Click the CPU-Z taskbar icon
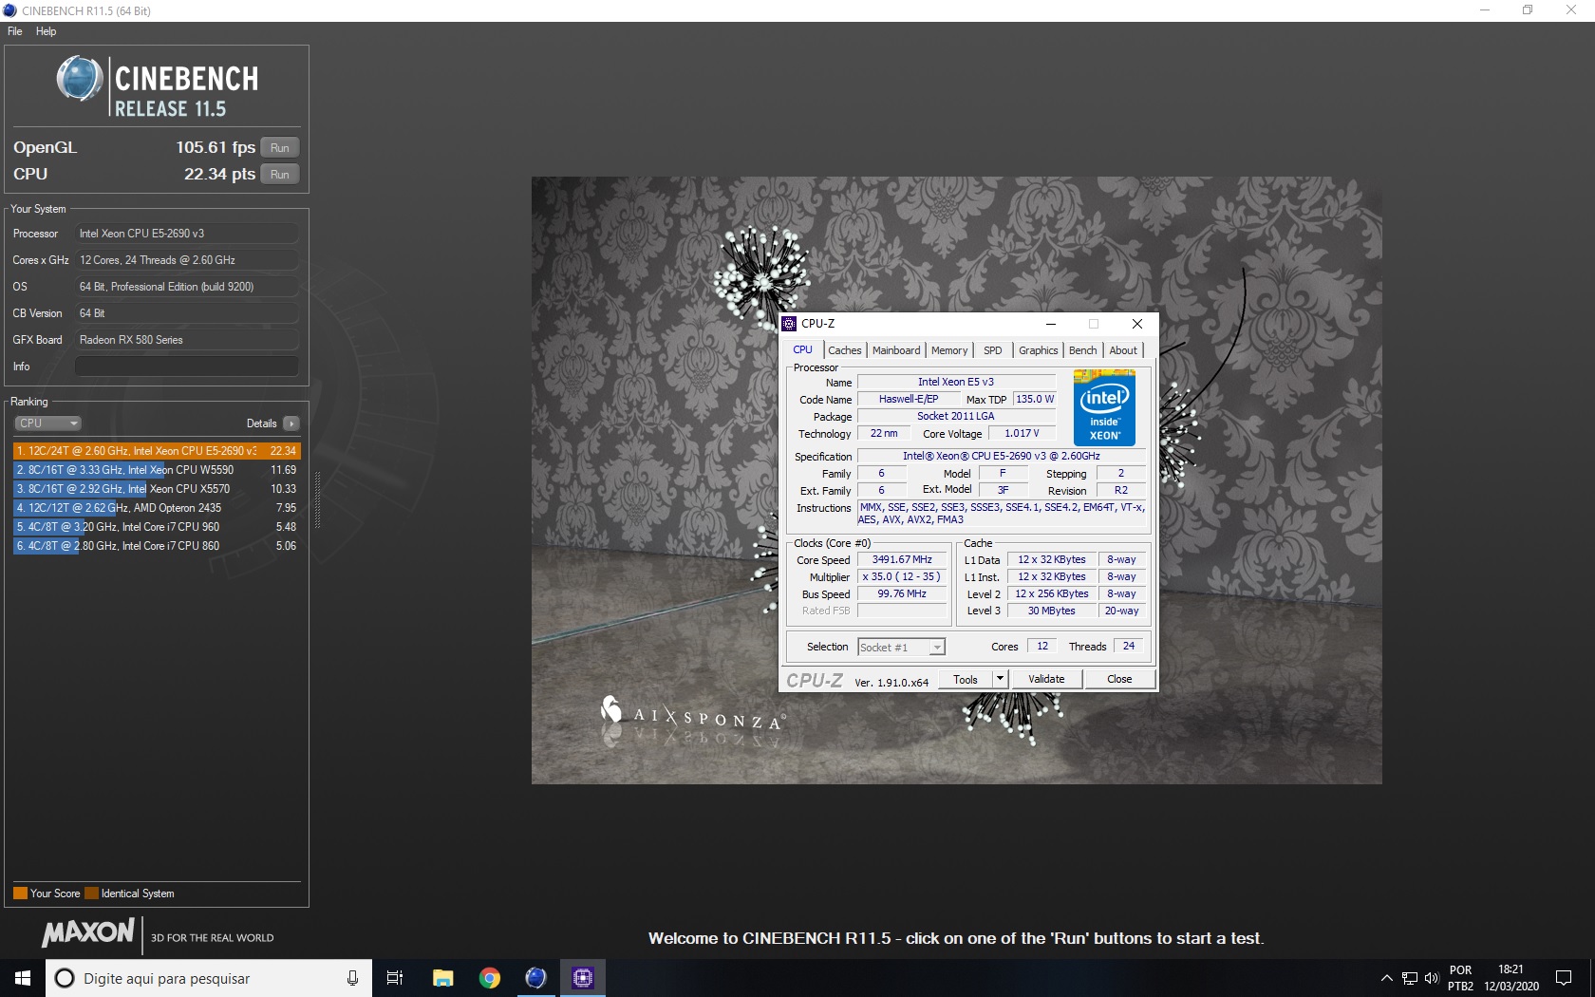The width and height of the screenshot is (1595, 997). (x=582, y=978)
